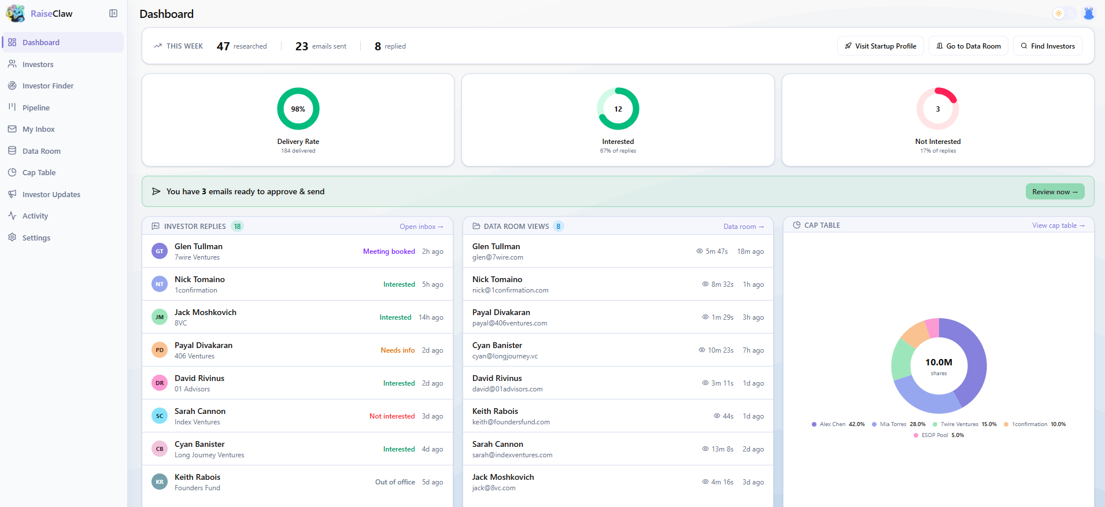Image resolution: width=1105 pixels, height=507 pixels.
Task: Switch to dark mode with moon icon
Action: click(1071, 13)
